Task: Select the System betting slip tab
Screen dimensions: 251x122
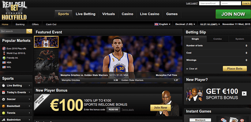Action: (x=240, y=39)
